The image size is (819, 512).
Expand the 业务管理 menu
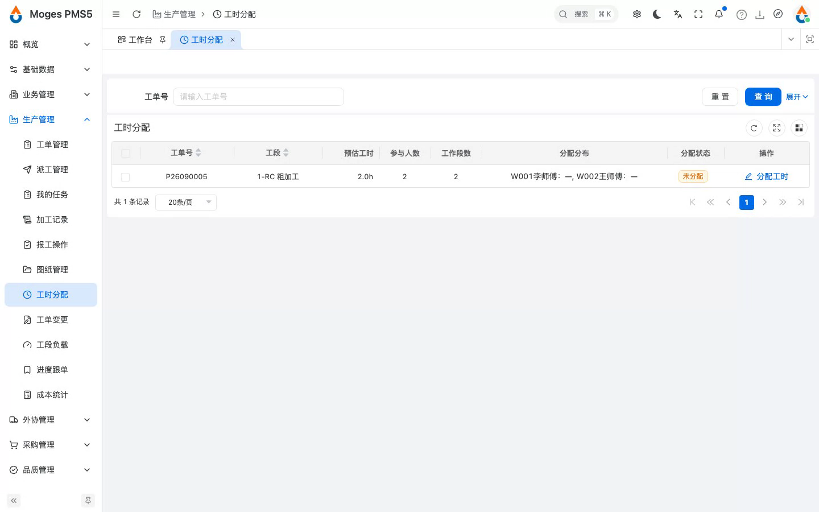point(51,94)
